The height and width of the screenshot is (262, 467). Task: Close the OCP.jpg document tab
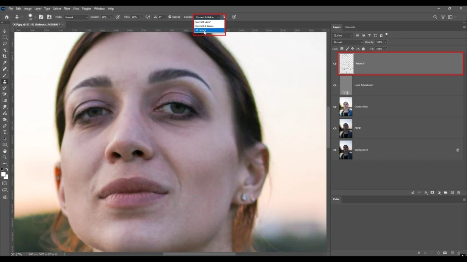pos(62,25)
